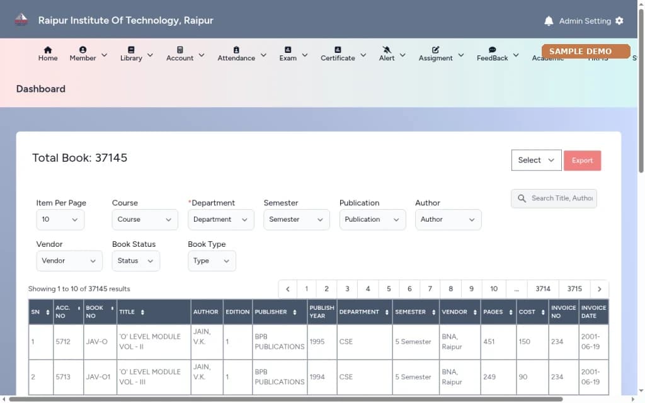
Task: Click the Member person icon
Action: pyautogui.click(x=83, y=50)
